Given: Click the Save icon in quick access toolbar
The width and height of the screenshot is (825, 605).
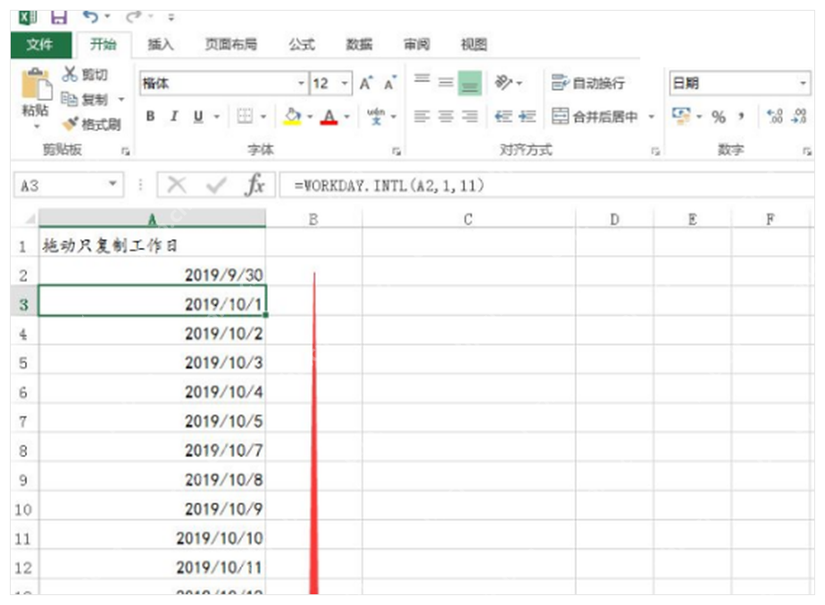Looking at the screenshot, I should [x=58, y=17].
